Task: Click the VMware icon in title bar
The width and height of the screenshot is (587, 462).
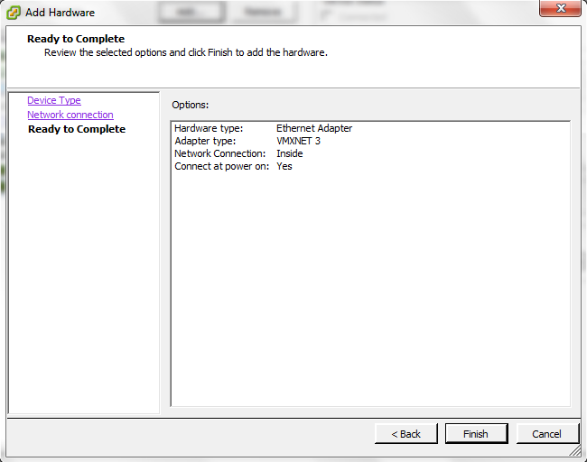Action: (14, 13)
